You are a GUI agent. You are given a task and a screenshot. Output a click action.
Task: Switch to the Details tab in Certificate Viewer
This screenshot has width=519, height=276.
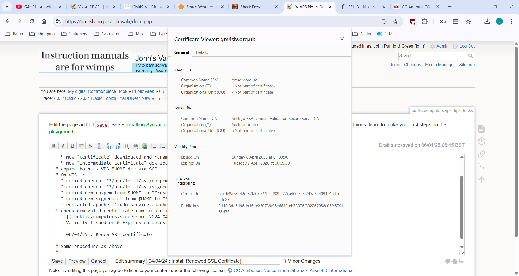point(202,52)
